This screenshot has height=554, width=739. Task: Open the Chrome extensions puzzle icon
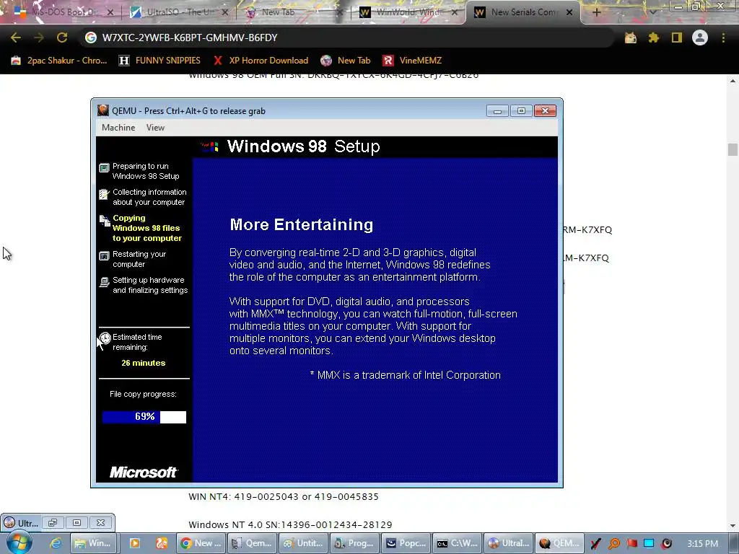coord(654,38)
